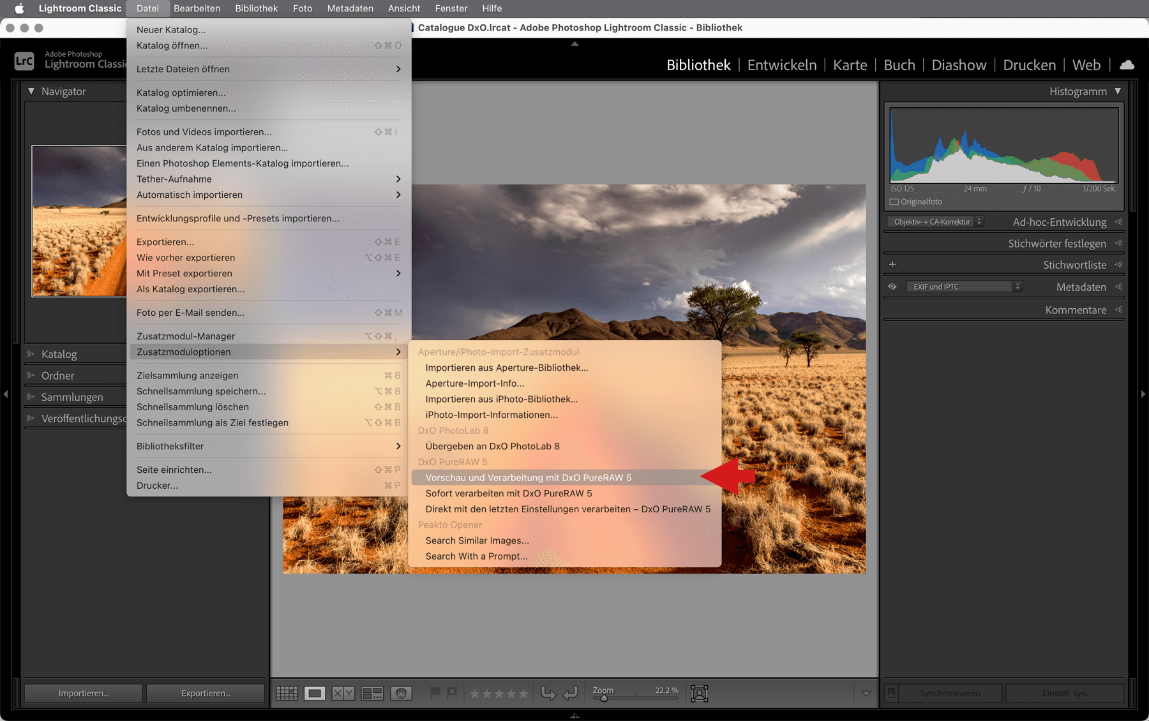The image size is (1149, 721).
Task: Open the Hilfe menu
Action: click(492, 8)
